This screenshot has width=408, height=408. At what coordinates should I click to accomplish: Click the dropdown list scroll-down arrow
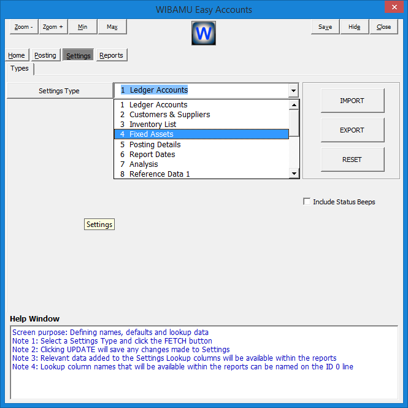[294, 174]
